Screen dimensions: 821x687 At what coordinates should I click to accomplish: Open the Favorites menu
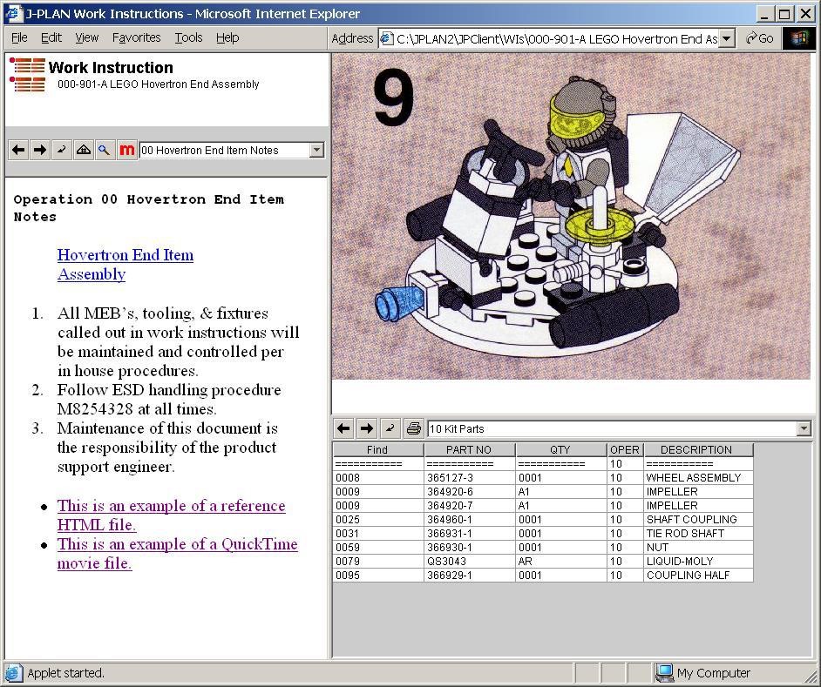tap(136, 37)
